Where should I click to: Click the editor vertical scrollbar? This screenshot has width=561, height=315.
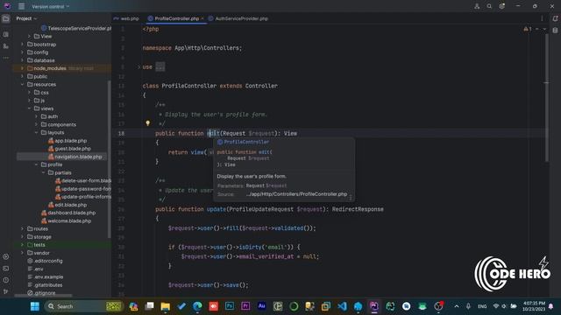point(547,98)
